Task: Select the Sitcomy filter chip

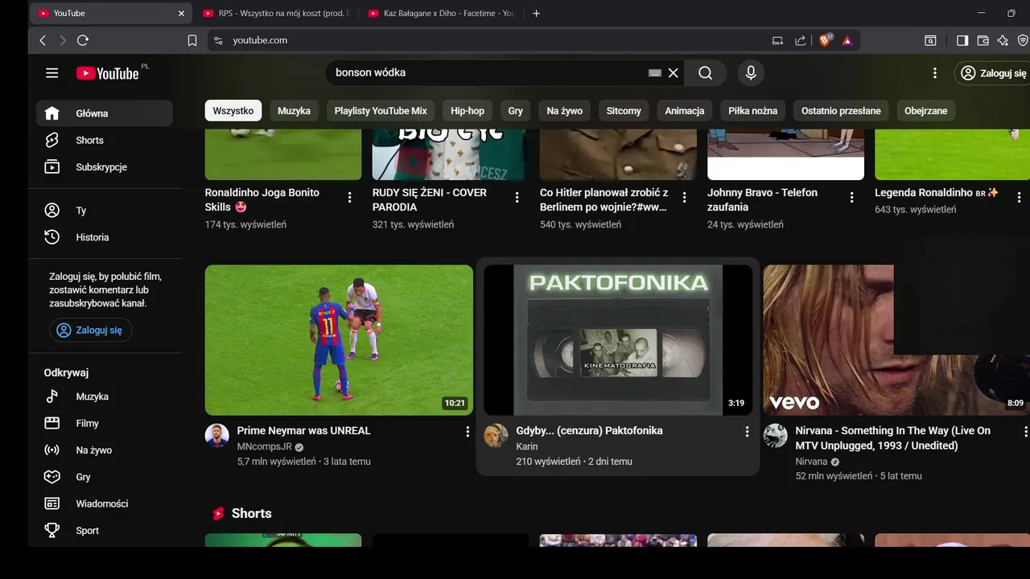Action: coord(624,111)
